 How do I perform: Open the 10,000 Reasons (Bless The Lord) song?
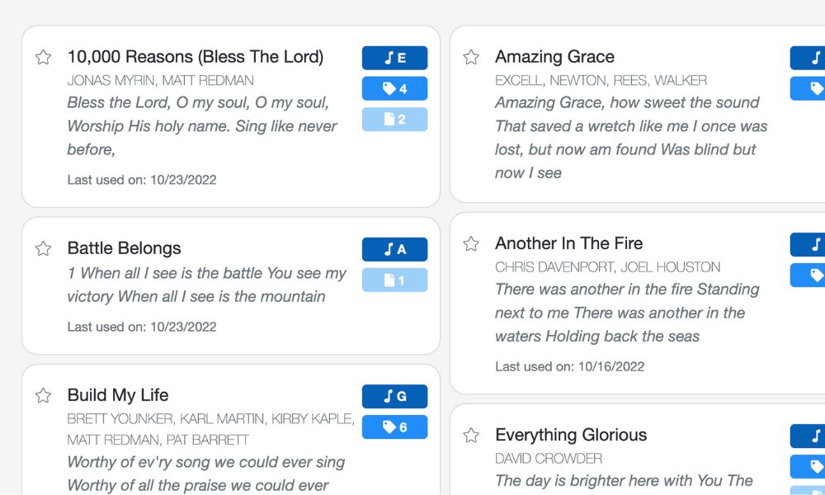pos(195,57)
